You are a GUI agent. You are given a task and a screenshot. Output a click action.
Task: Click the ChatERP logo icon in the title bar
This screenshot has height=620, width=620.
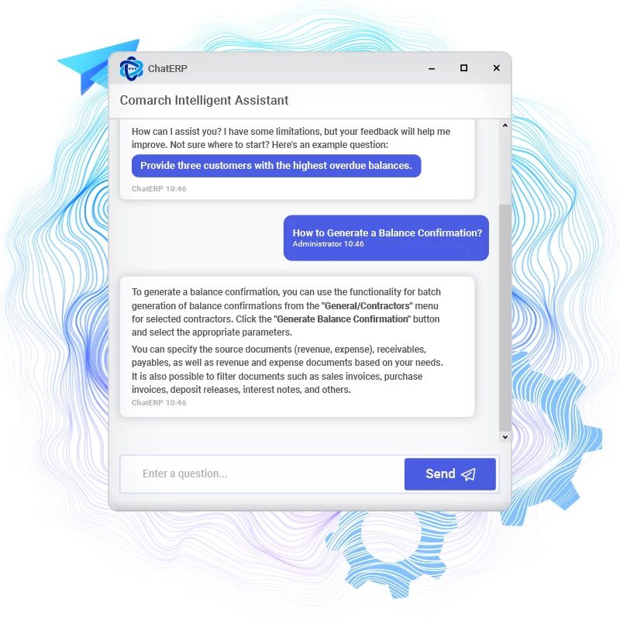[x=131, y=69]
